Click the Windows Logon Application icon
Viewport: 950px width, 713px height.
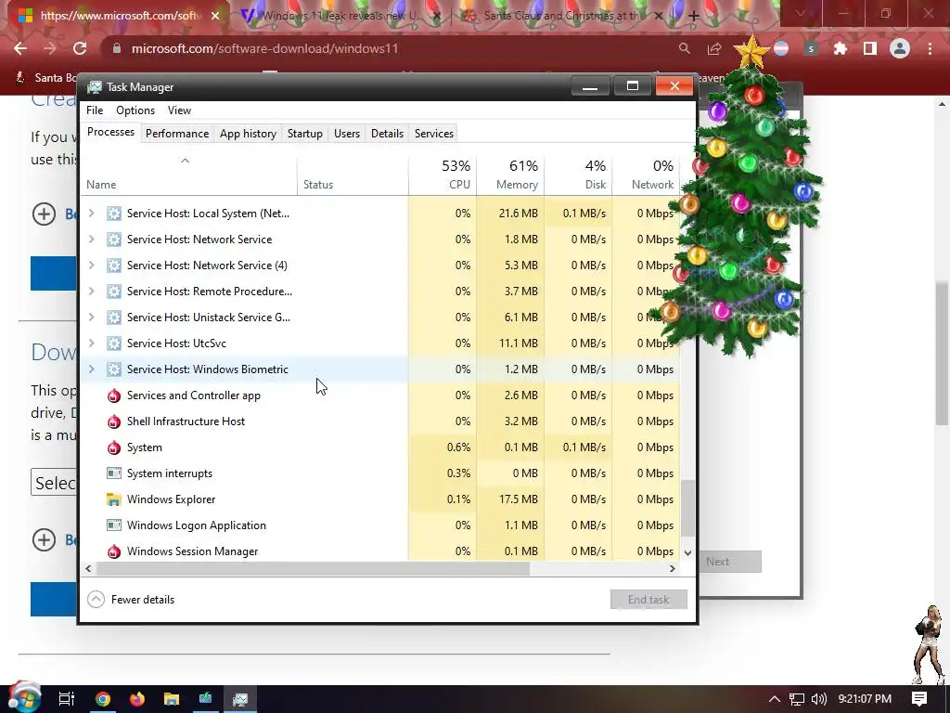click(x=114, y=525)
